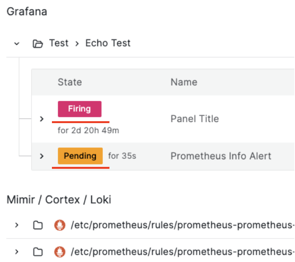
Task: Click Prometheus logo icon in upper rules row
Action: [x=59, y=225]
